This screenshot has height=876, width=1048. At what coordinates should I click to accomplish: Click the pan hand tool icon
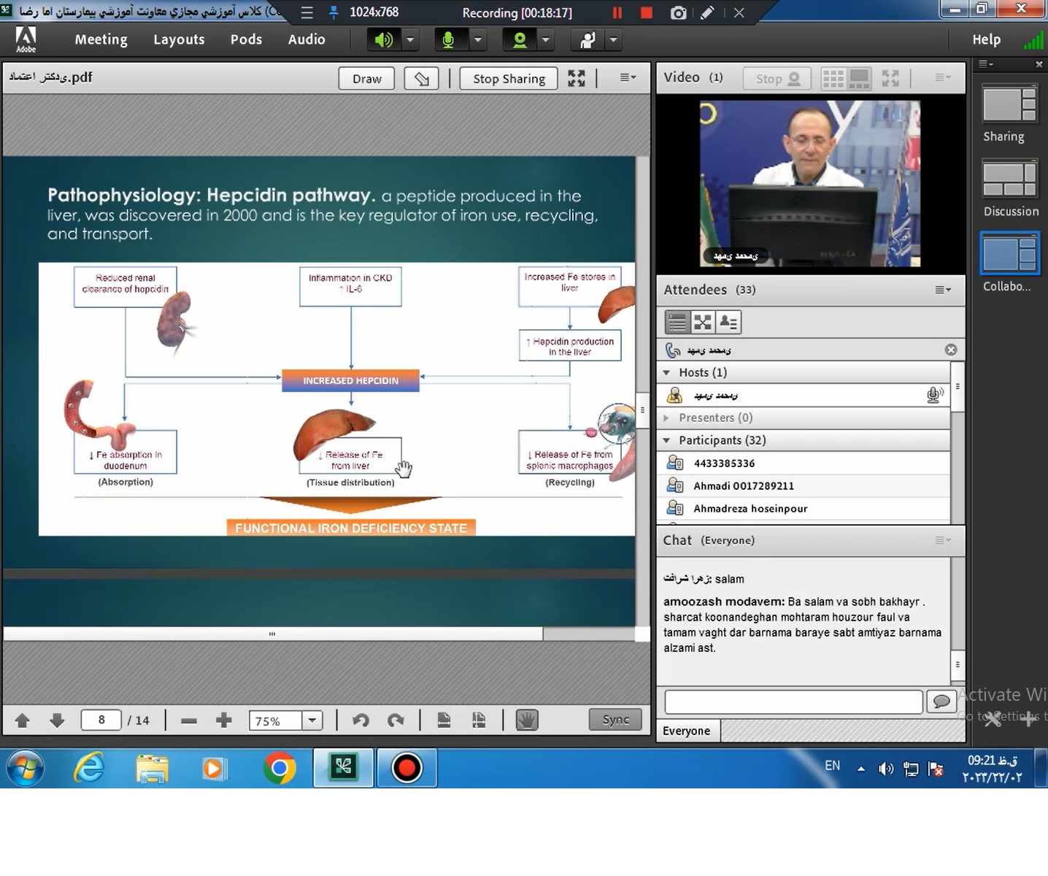tap(526, 721)
